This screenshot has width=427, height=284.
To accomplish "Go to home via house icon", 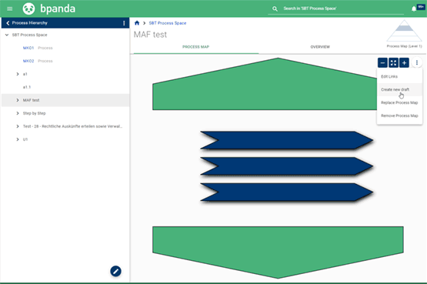I will (137, 23).
